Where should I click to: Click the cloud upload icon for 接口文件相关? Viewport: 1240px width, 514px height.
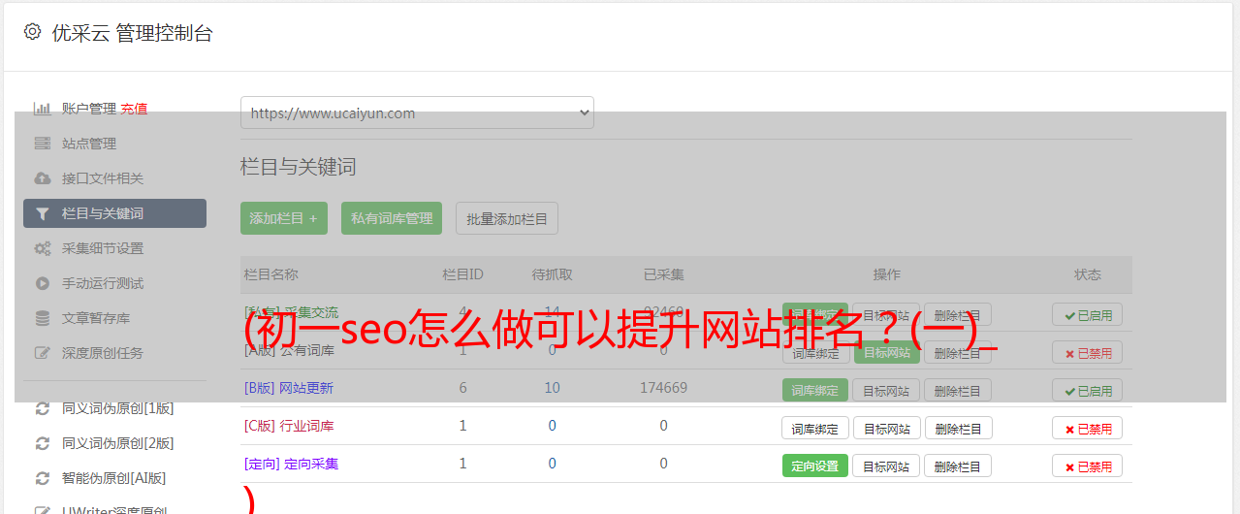43,178
